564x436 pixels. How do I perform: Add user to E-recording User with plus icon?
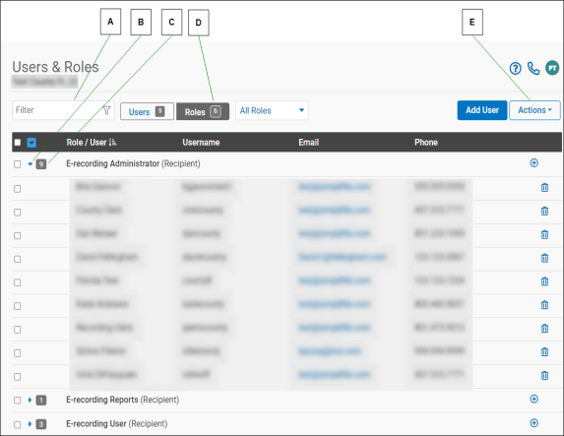(534, 423)
